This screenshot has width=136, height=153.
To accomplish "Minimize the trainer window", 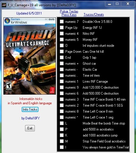I will 109,4.
